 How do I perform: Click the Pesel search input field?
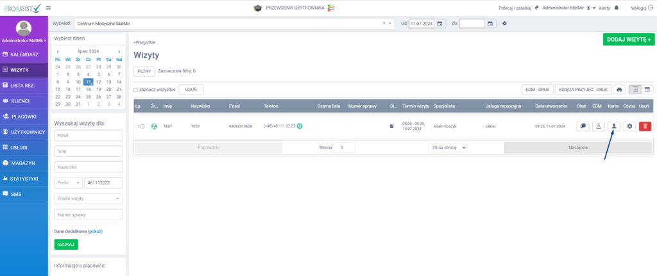coord(88,134)
